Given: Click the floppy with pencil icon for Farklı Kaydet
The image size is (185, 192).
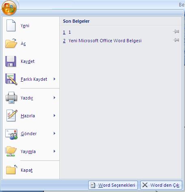Looking at the screenshot, I should coord(11,79).
